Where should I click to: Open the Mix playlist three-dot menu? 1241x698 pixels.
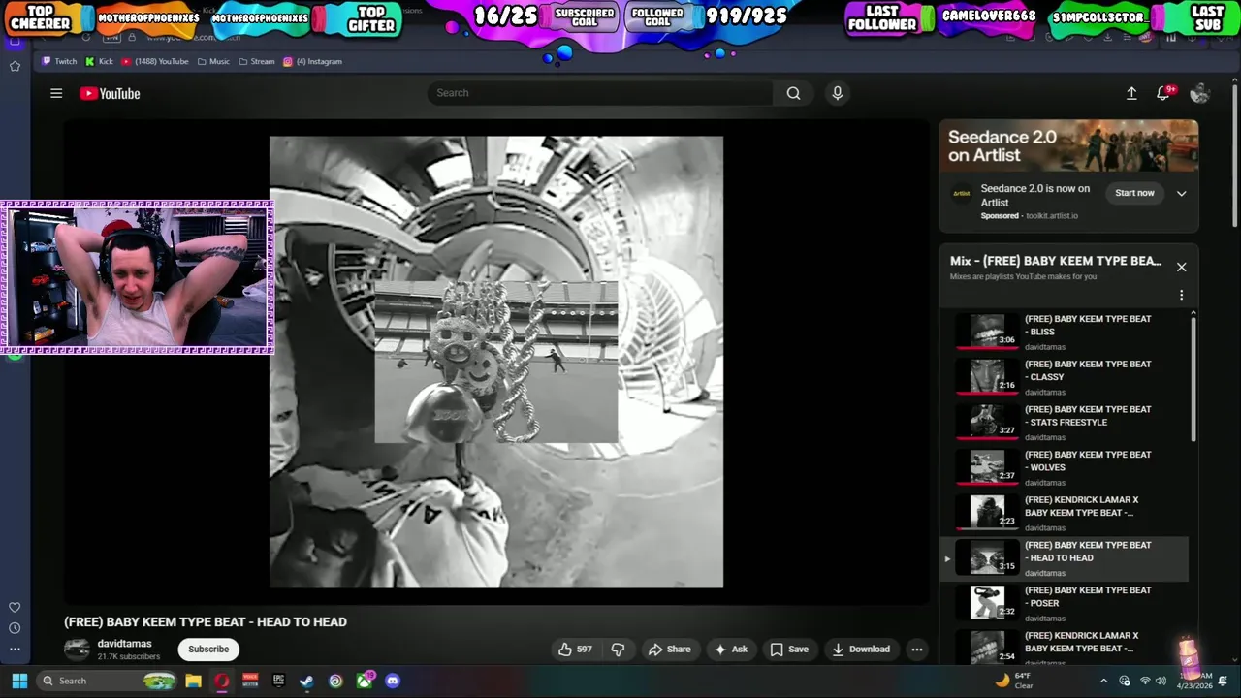1181,295
